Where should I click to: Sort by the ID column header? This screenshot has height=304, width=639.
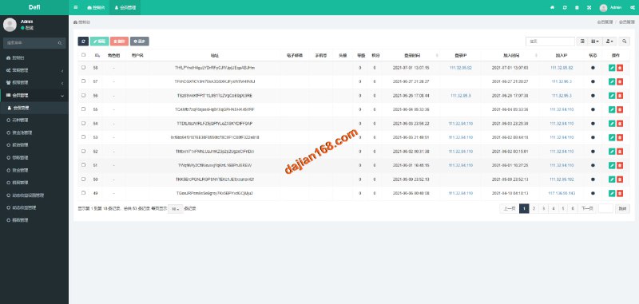point(97,55)
